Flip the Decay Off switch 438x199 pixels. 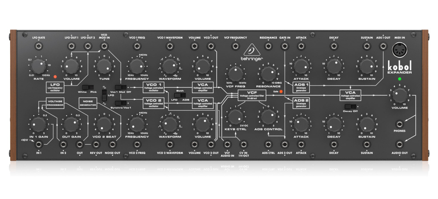pyautogui.click(x=351, y=107)
